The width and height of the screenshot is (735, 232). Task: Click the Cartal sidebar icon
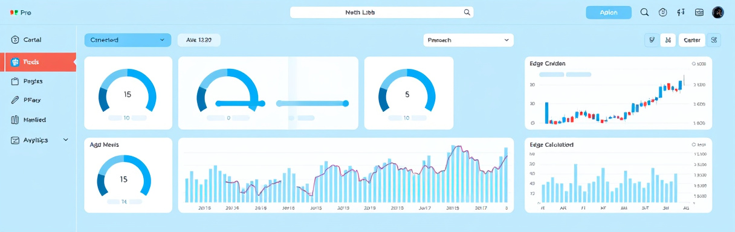[x=15, y=40]
